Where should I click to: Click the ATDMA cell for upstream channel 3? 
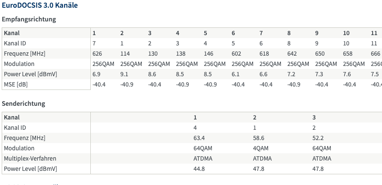point(322,158)
